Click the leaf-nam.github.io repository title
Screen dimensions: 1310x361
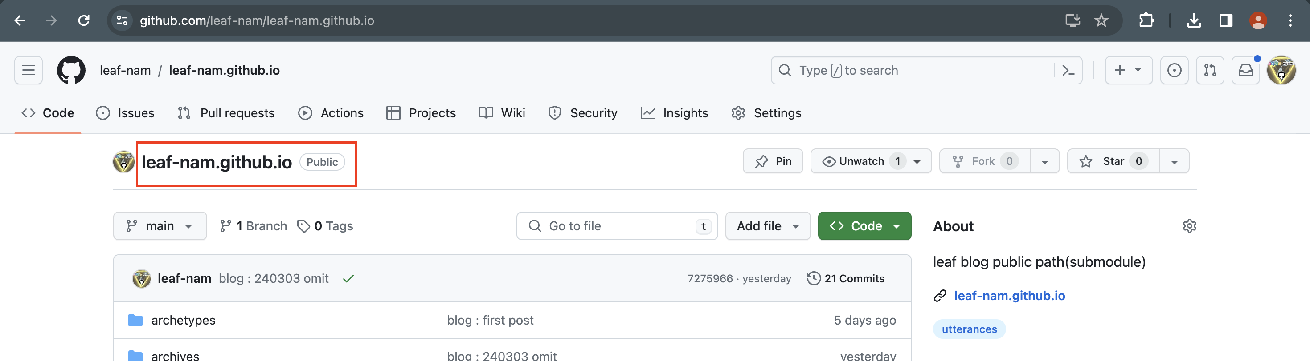[217, 162]
